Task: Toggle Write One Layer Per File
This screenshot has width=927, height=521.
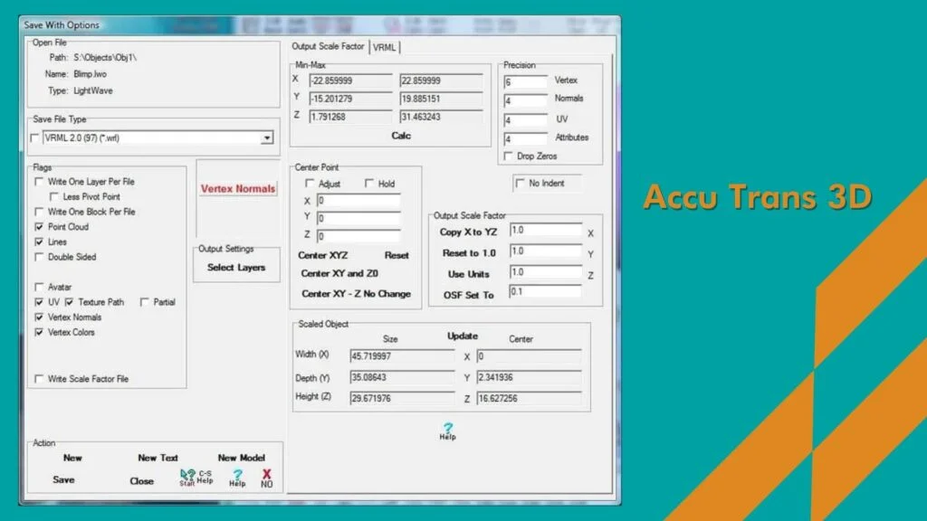Action: [39, 181]
